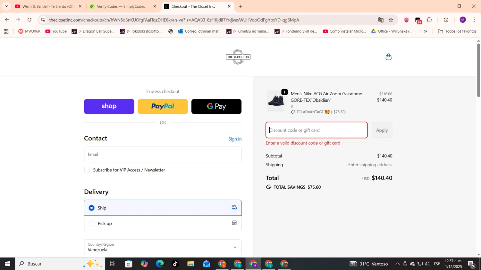Focus the discount code or gift card field
This screenshot has height=270, width=481.
[316, 130]
